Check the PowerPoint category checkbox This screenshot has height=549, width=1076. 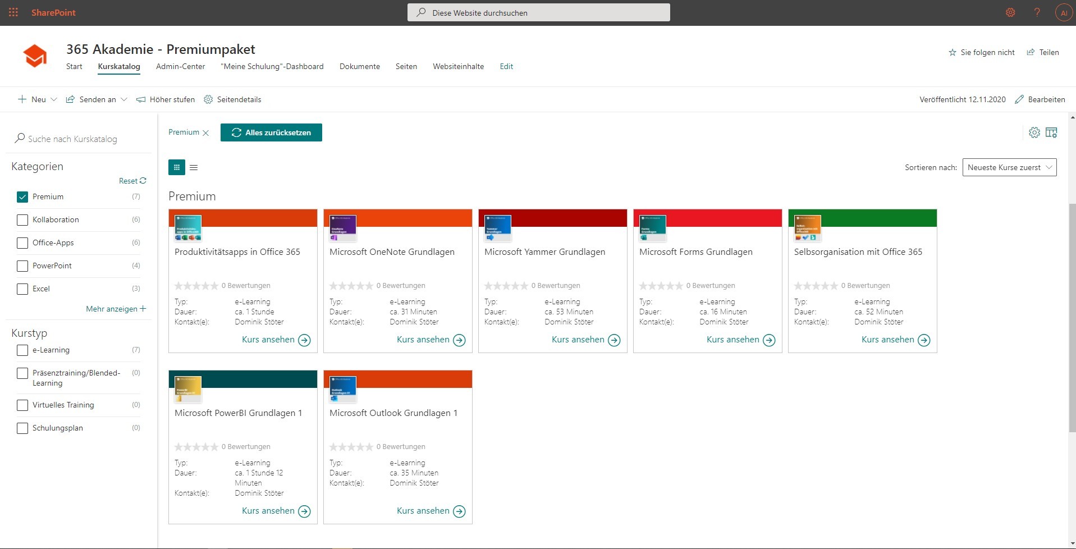[22, 266]
